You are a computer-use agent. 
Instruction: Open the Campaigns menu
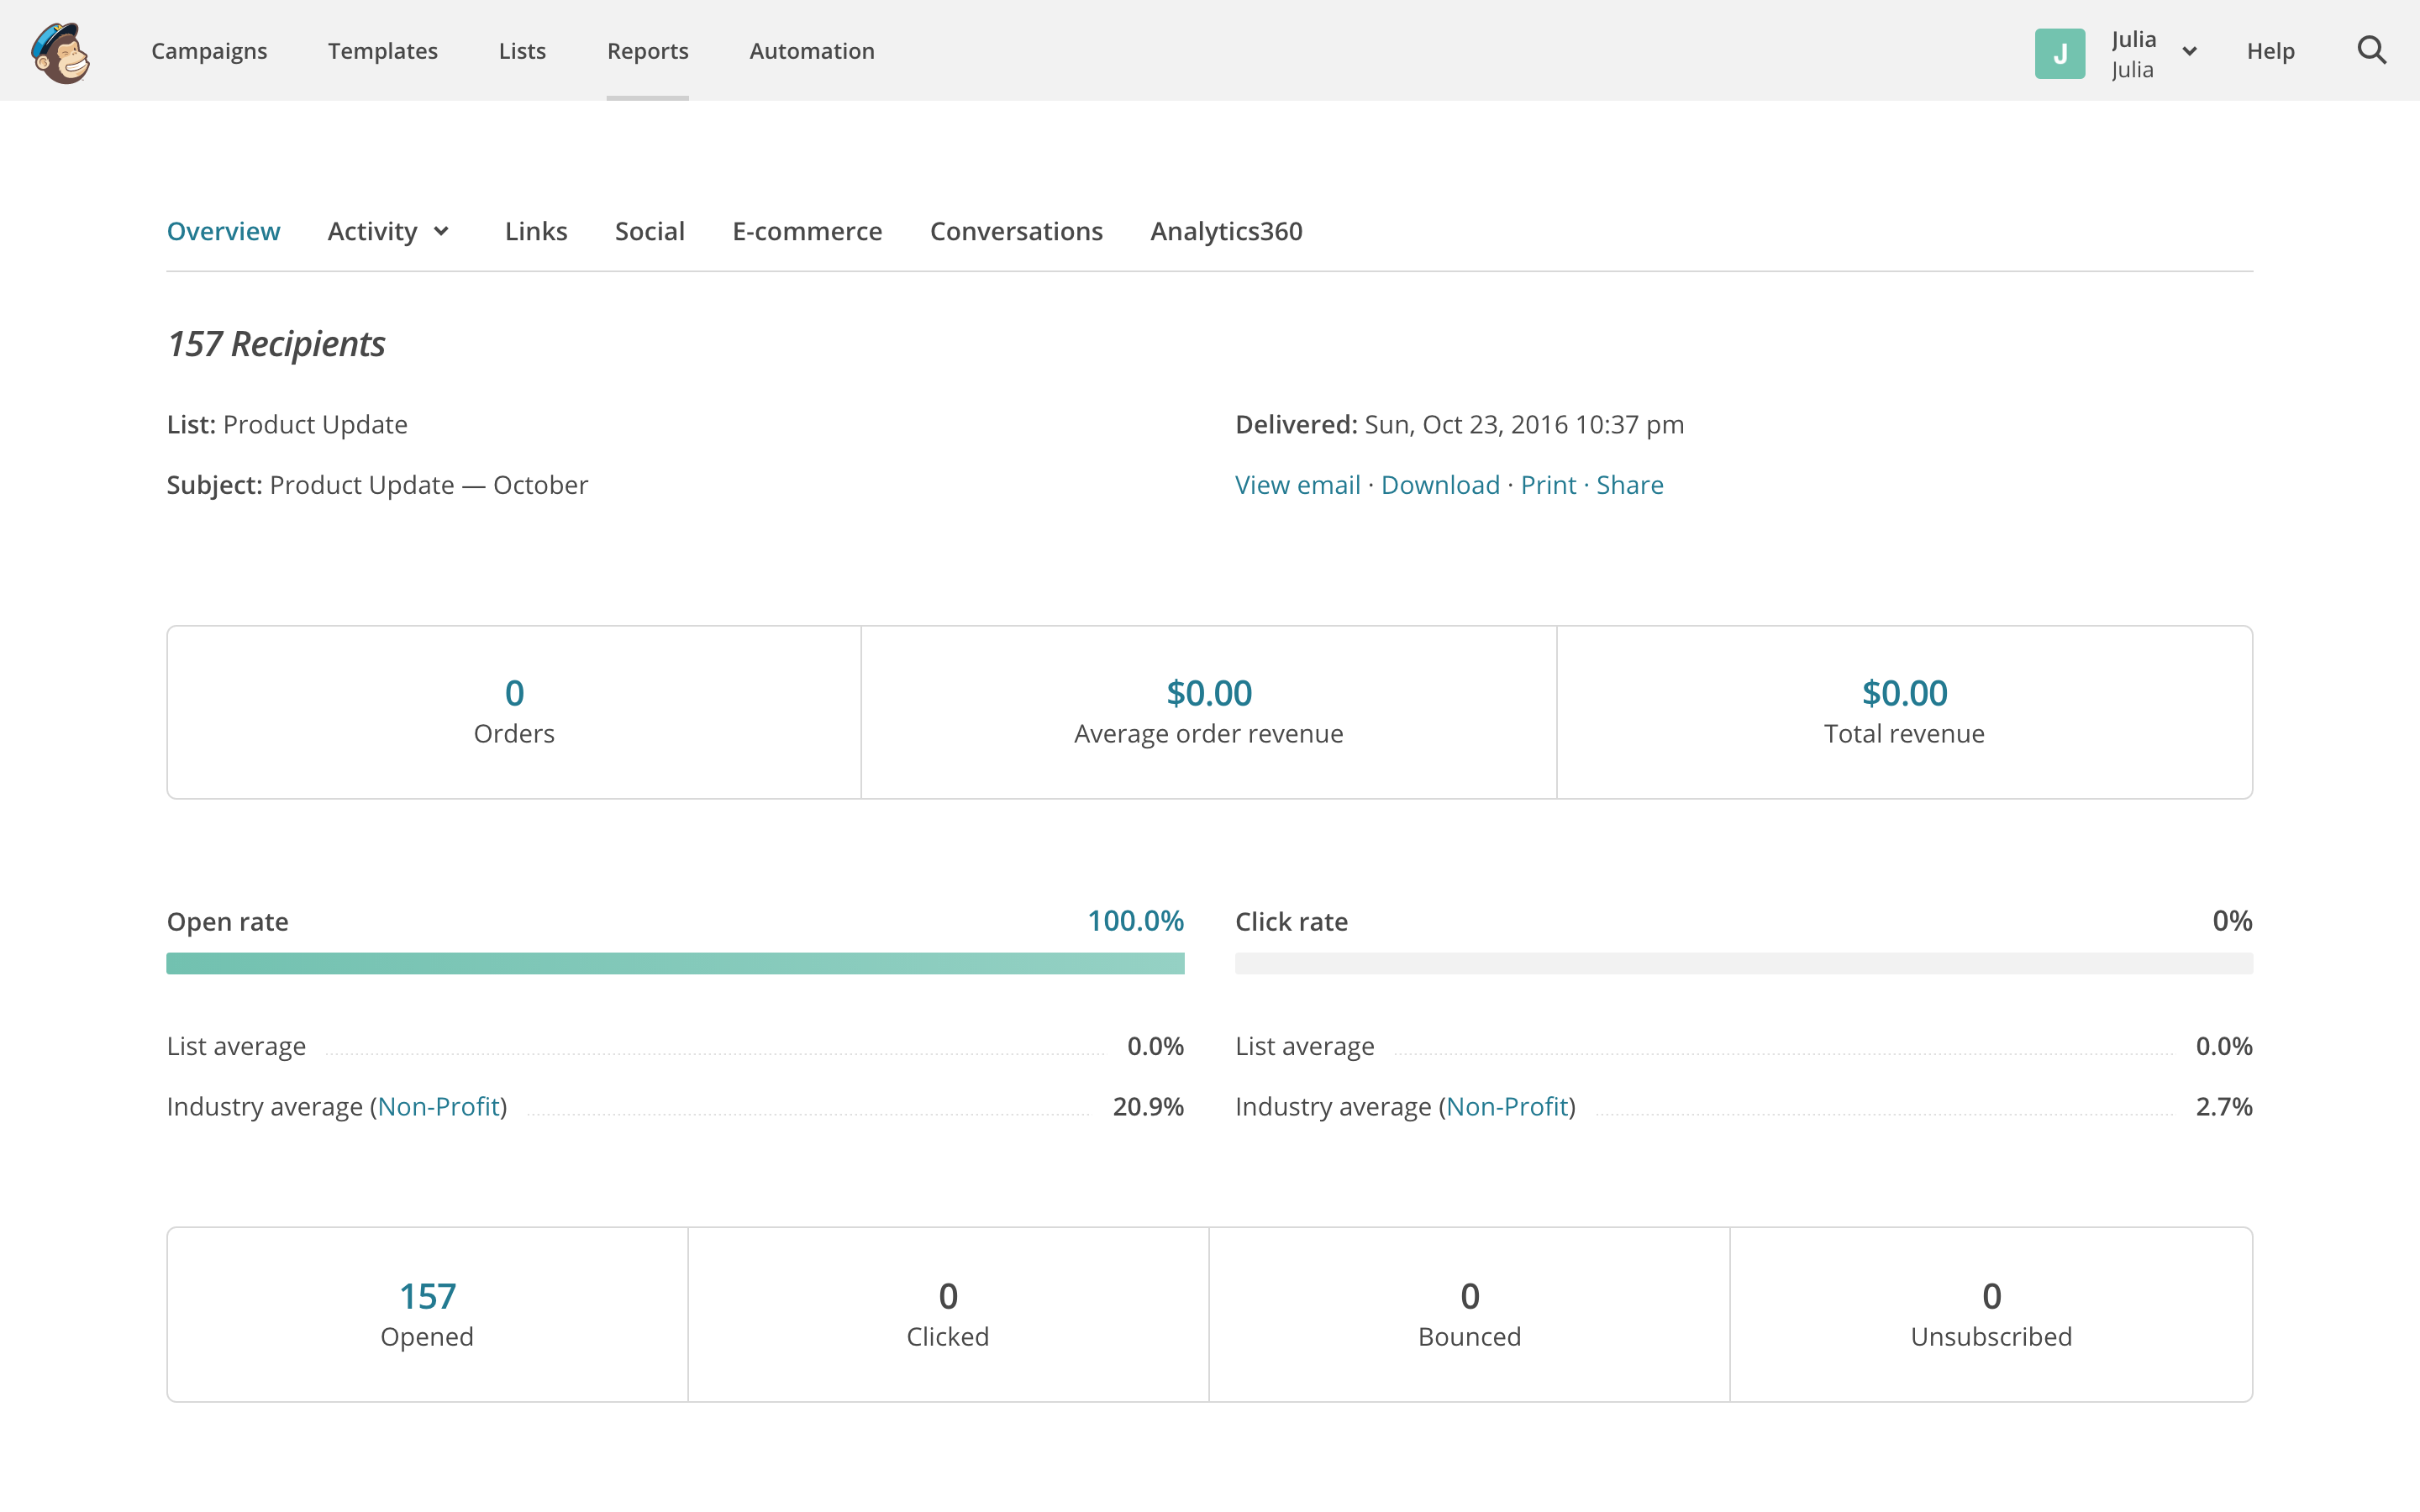tap(209, 51)
